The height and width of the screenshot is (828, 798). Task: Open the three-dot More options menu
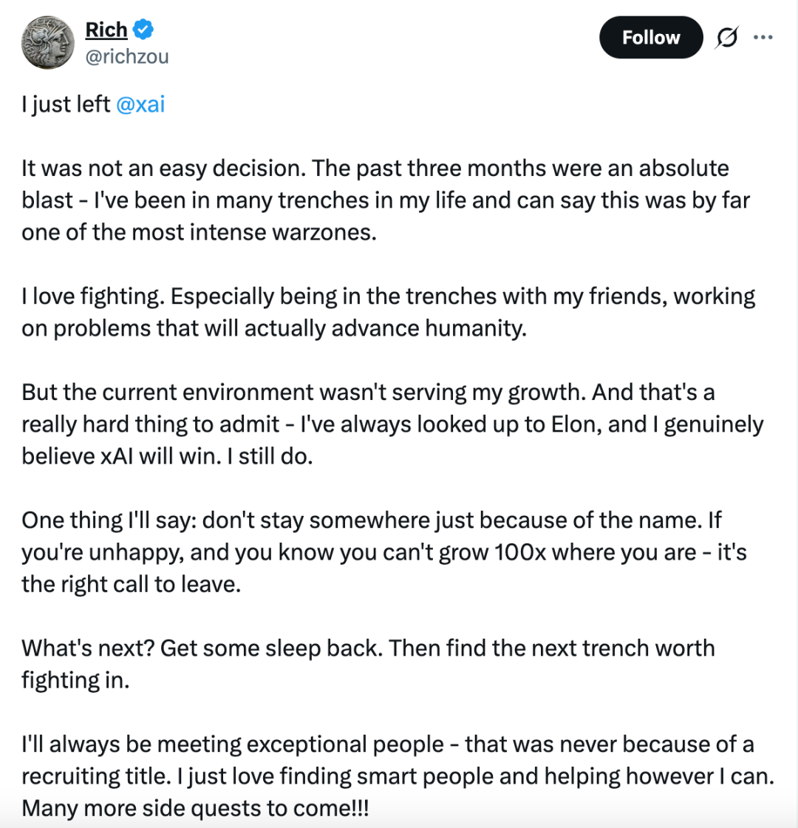762,37
